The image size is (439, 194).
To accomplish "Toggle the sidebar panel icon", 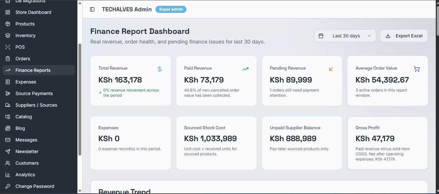I will (x=92, y=9).
